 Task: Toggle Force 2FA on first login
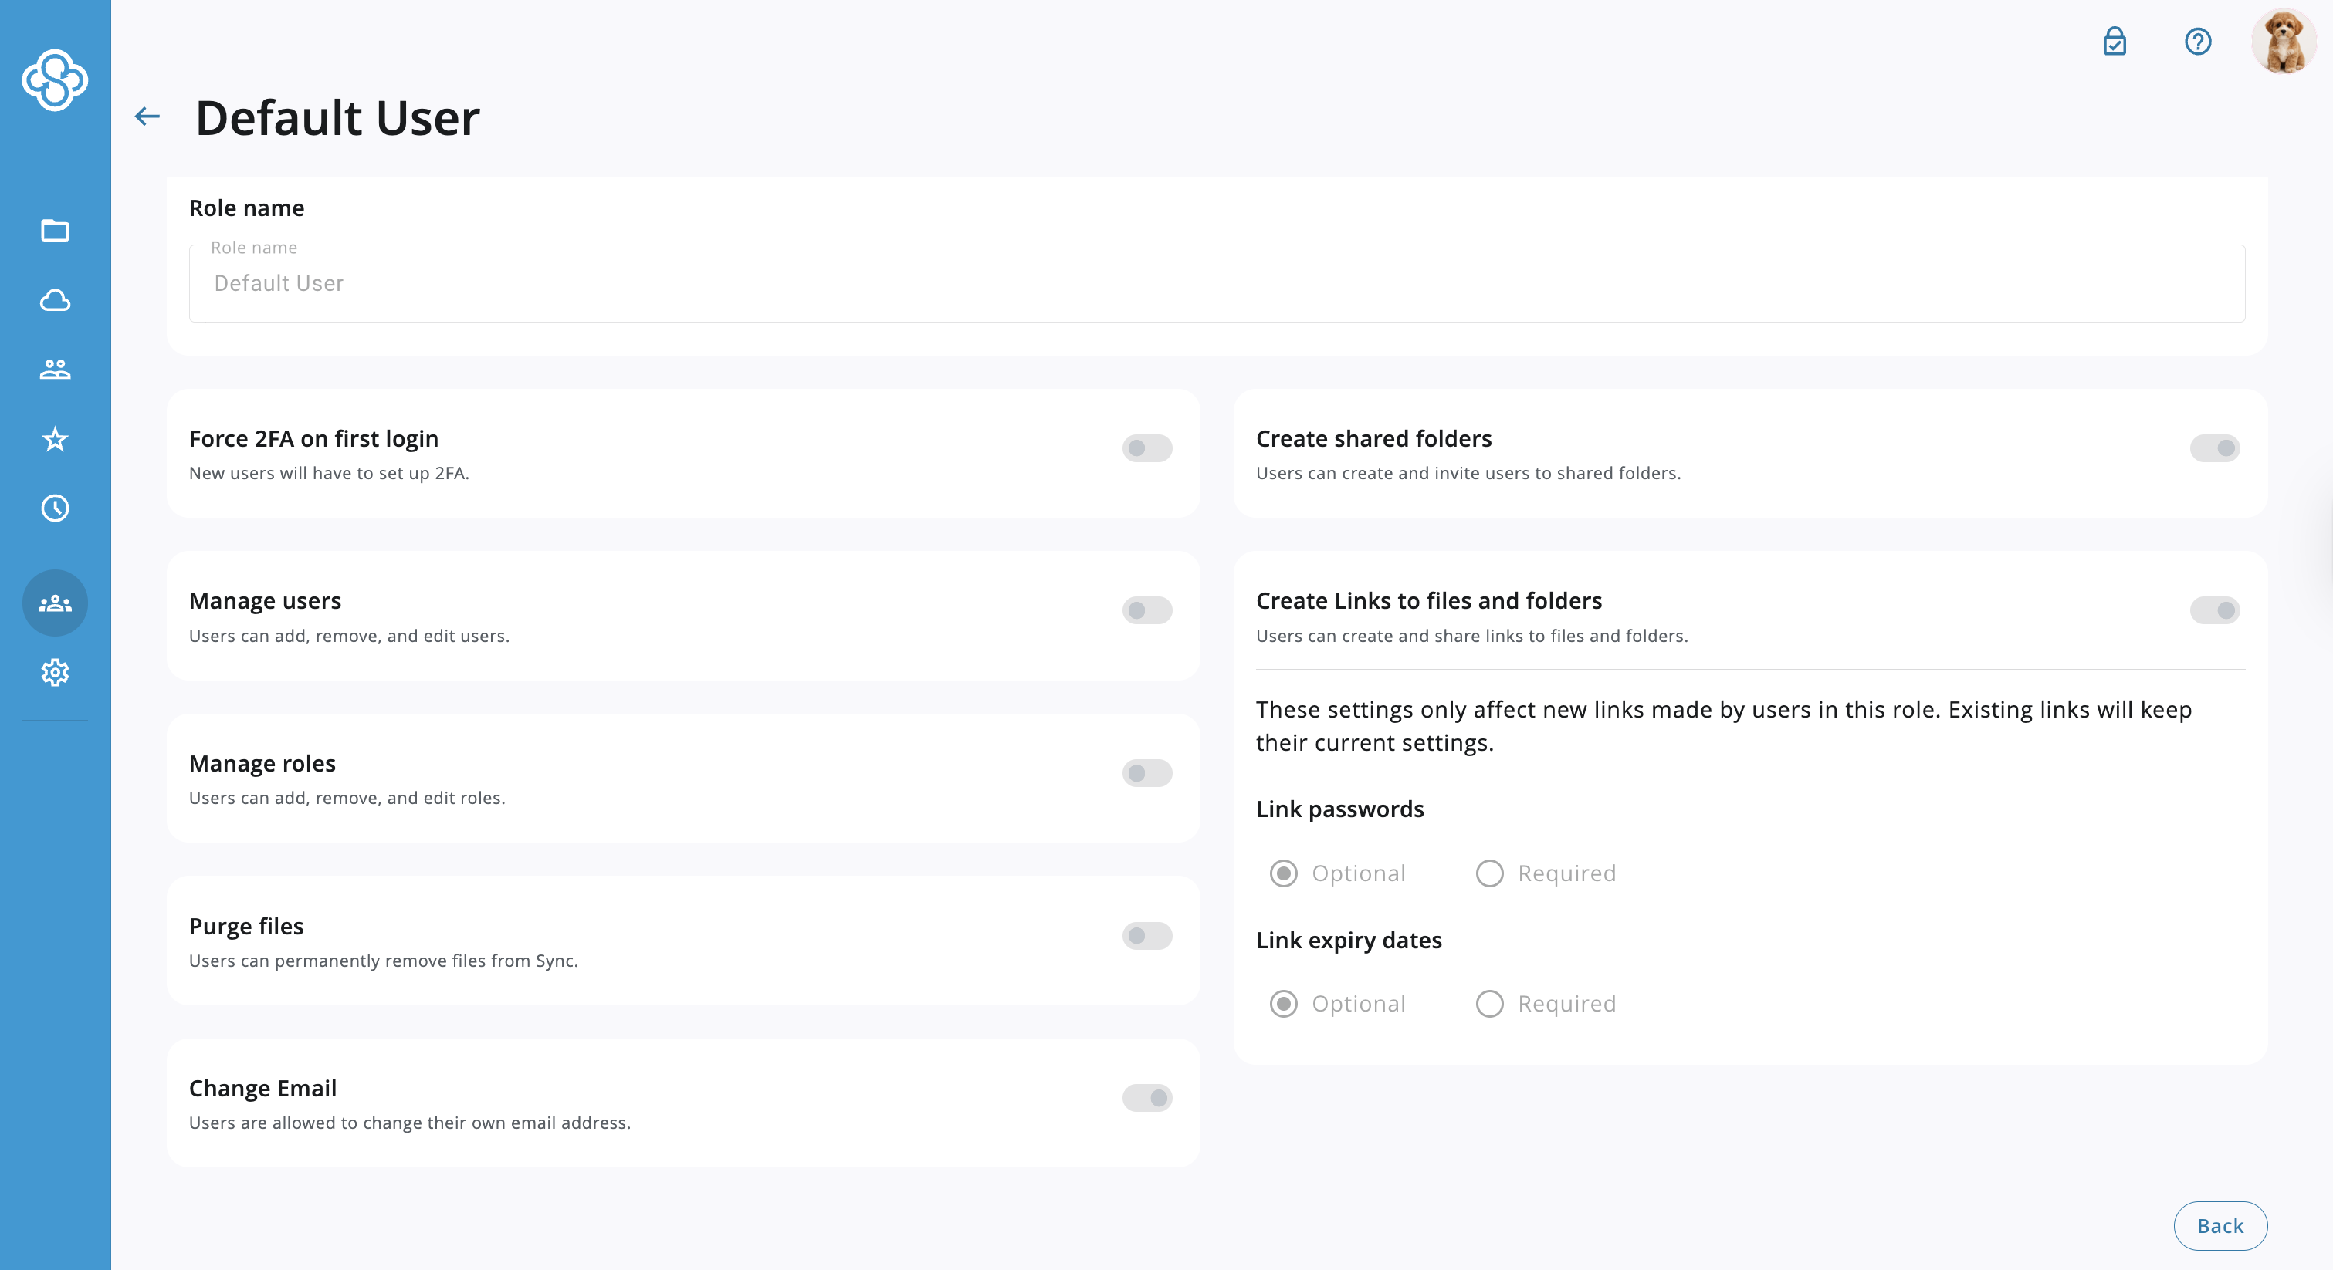pyautogui.click(x=1146, y=448)
